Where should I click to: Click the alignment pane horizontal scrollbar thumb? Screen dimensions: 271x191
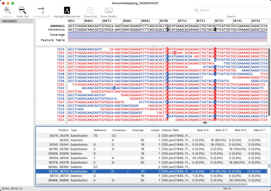point(205,123)
